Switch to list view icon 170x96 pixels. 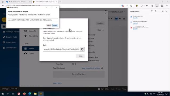pyautogui.click(x=124, y=19)
